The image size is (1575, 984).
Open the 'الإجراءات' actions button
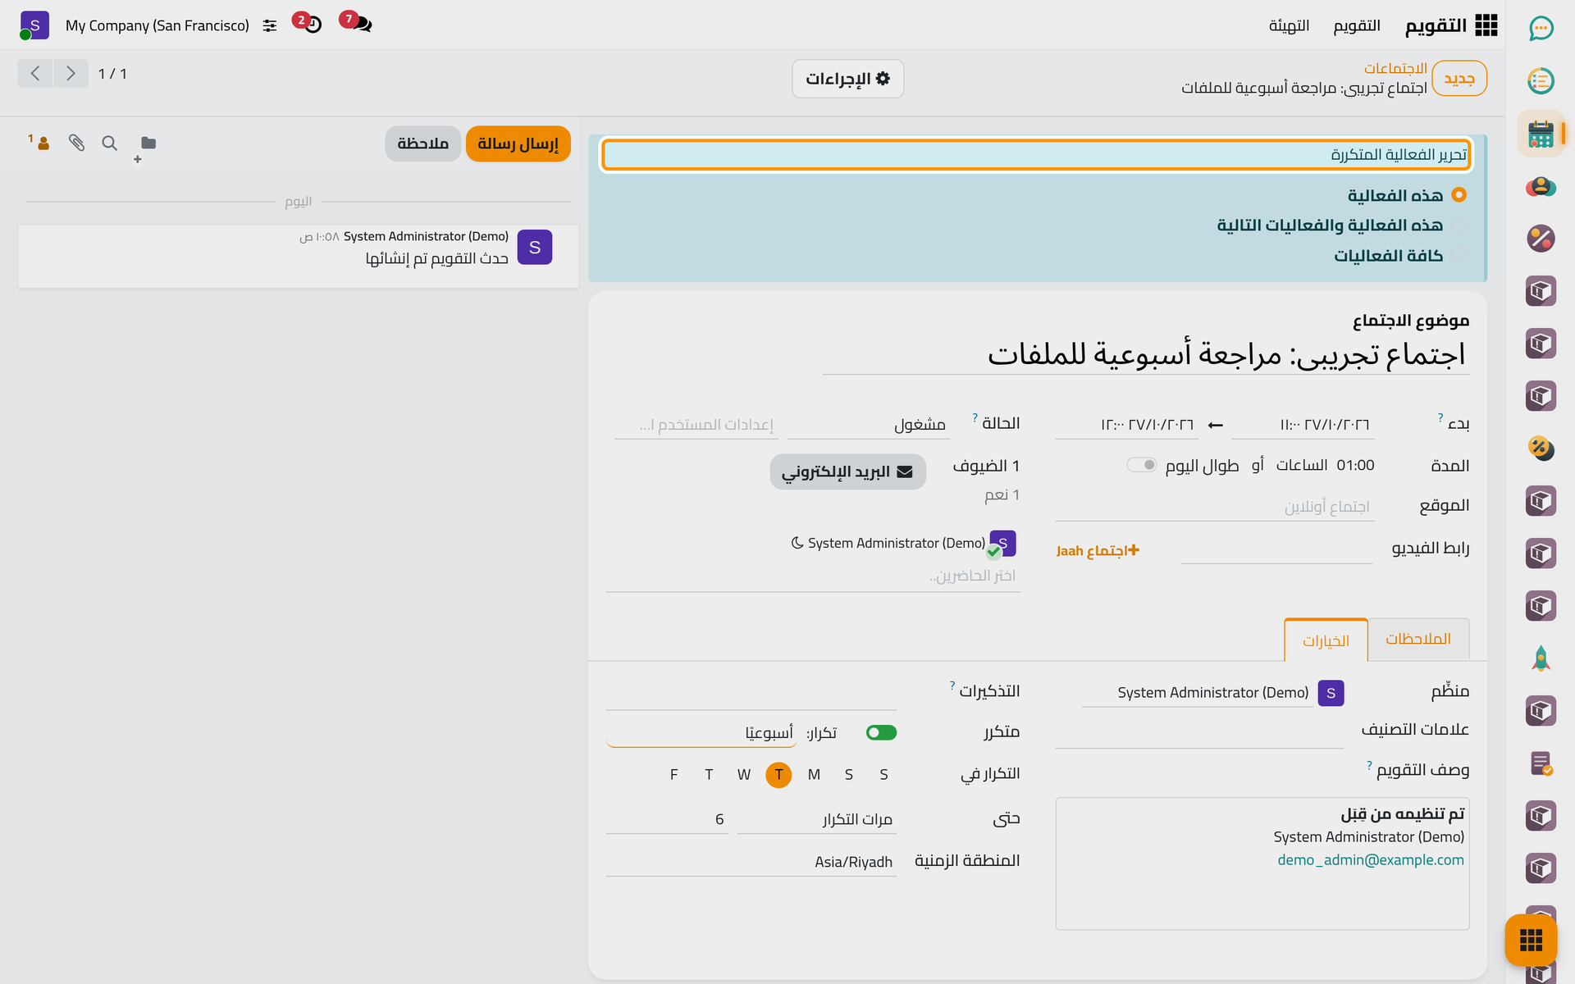coord(847,79)
